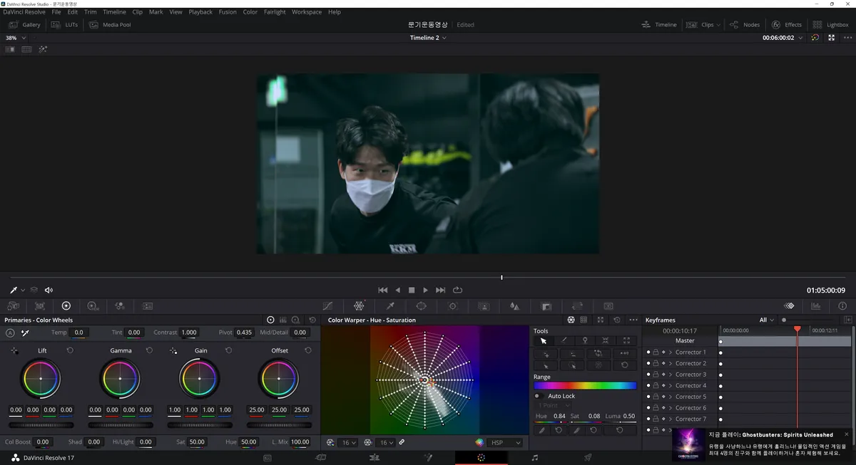Open the Lightbox view

831,25
